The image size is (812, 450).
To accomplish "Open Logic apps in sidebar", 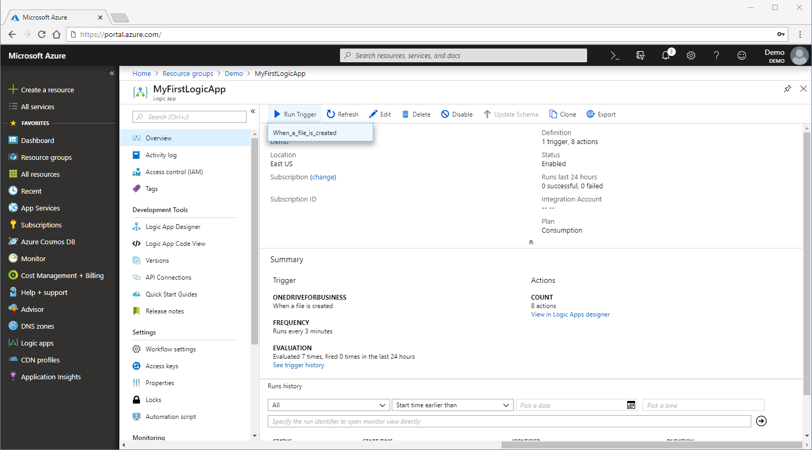I will coord(60,343).
